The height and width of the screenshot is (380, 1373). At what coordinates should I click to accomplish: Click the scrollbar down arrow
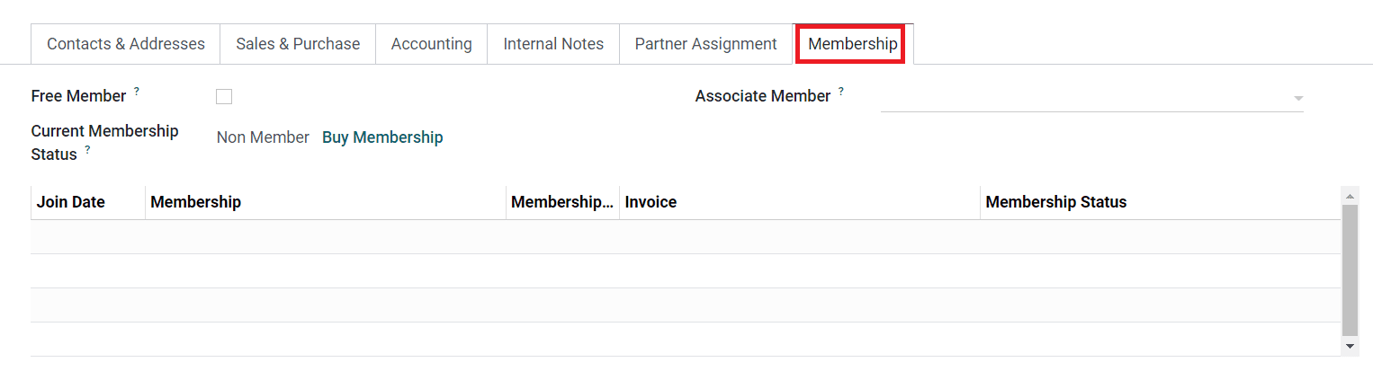coord(1350,346)
